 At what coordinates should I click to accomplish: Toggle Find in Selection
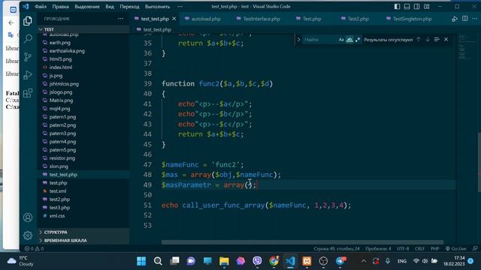437,40
